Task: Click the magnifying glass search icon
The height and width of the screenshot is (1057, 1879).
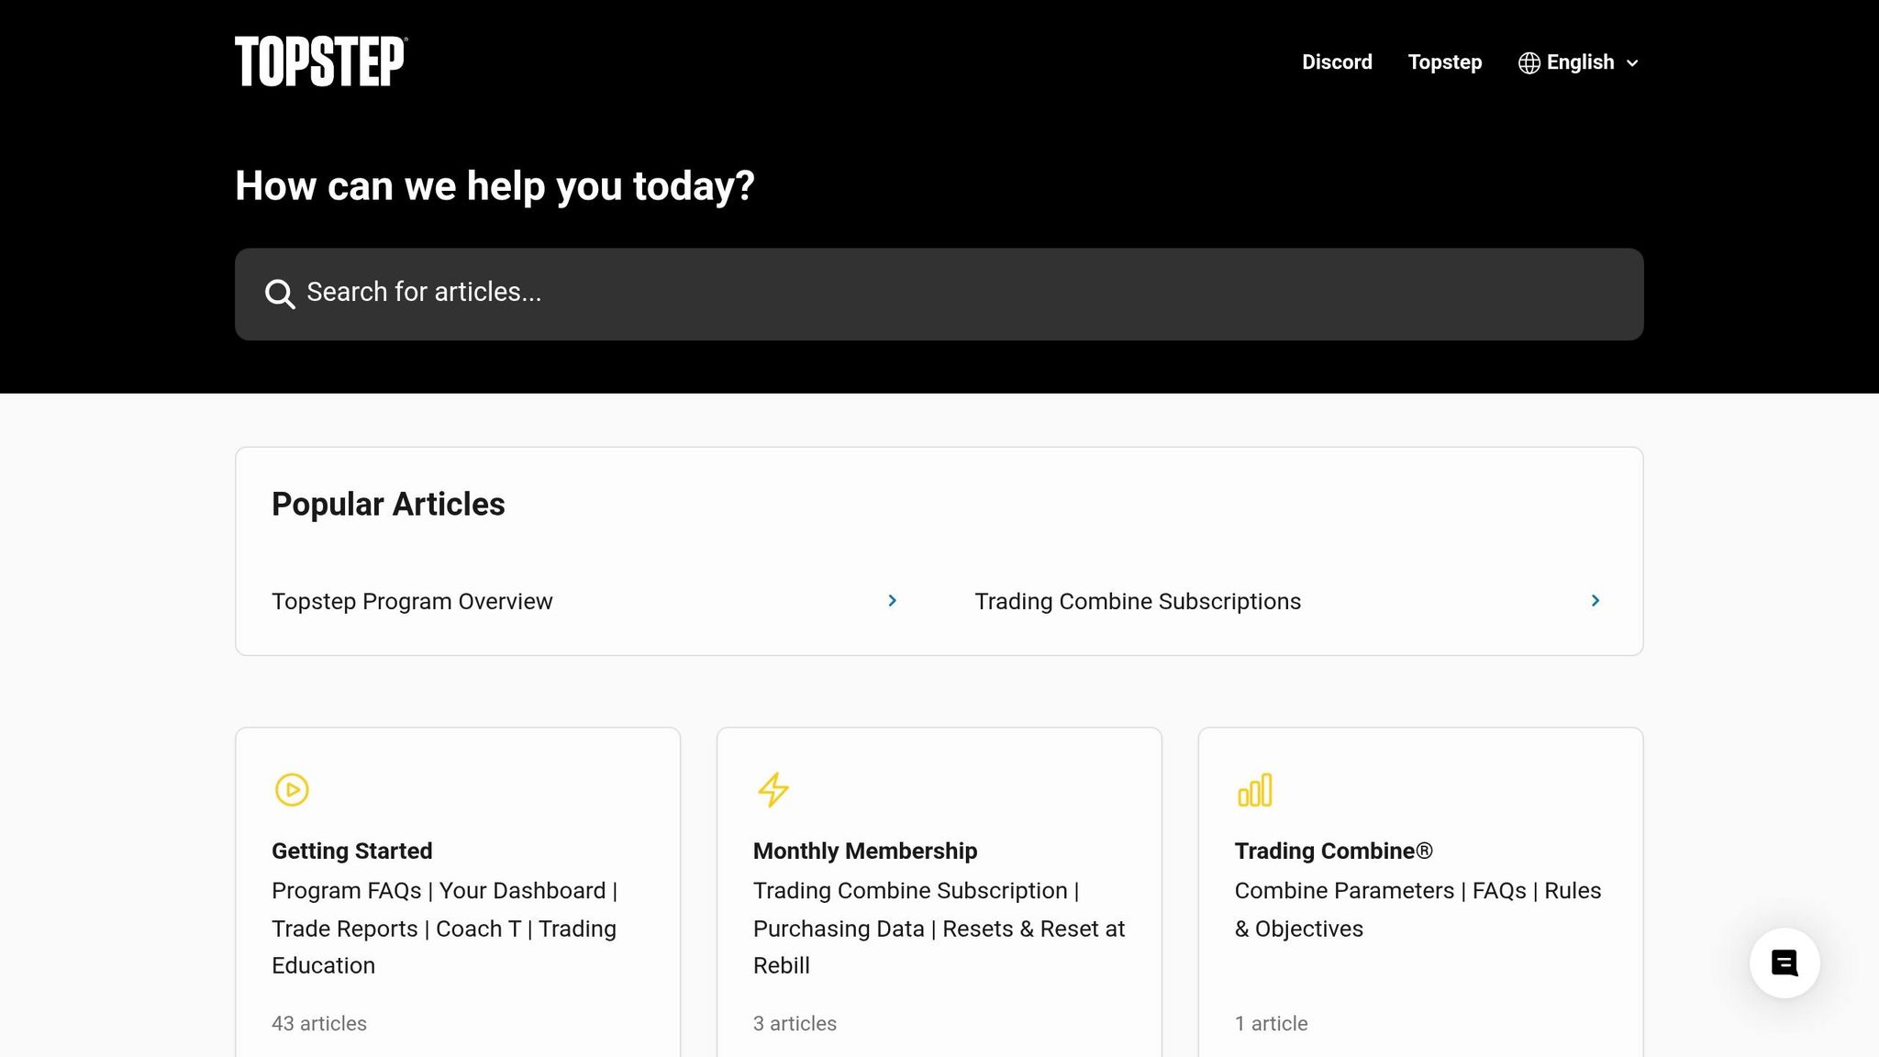Action: point(280,294)
